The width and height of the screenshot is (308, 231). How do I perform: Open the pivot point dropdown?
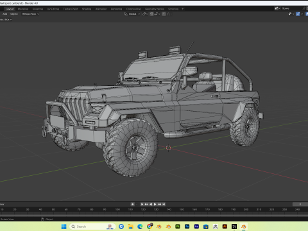click(x=145, y=14)
